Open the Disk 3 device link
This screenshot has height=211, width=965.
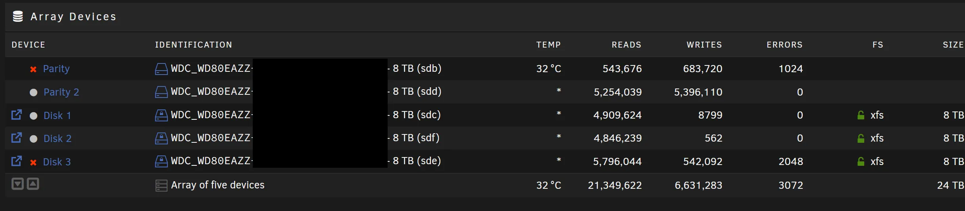click(57, 162)
